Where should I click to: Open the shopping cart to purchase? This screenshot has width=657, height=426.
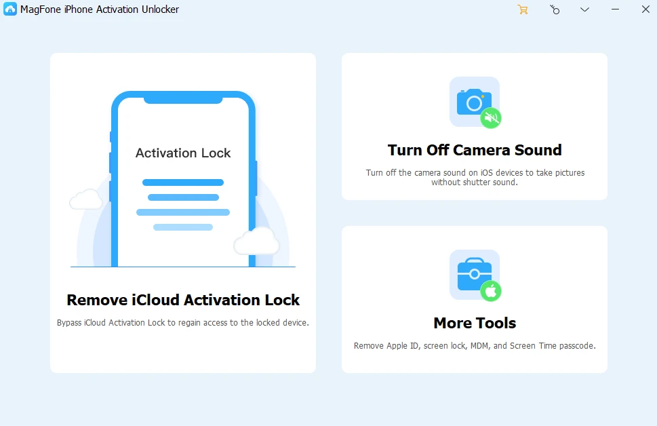pyautogui.click(x=522, y=9)
